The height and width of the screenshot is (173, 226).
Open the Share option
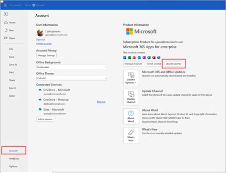pos(12,80)
